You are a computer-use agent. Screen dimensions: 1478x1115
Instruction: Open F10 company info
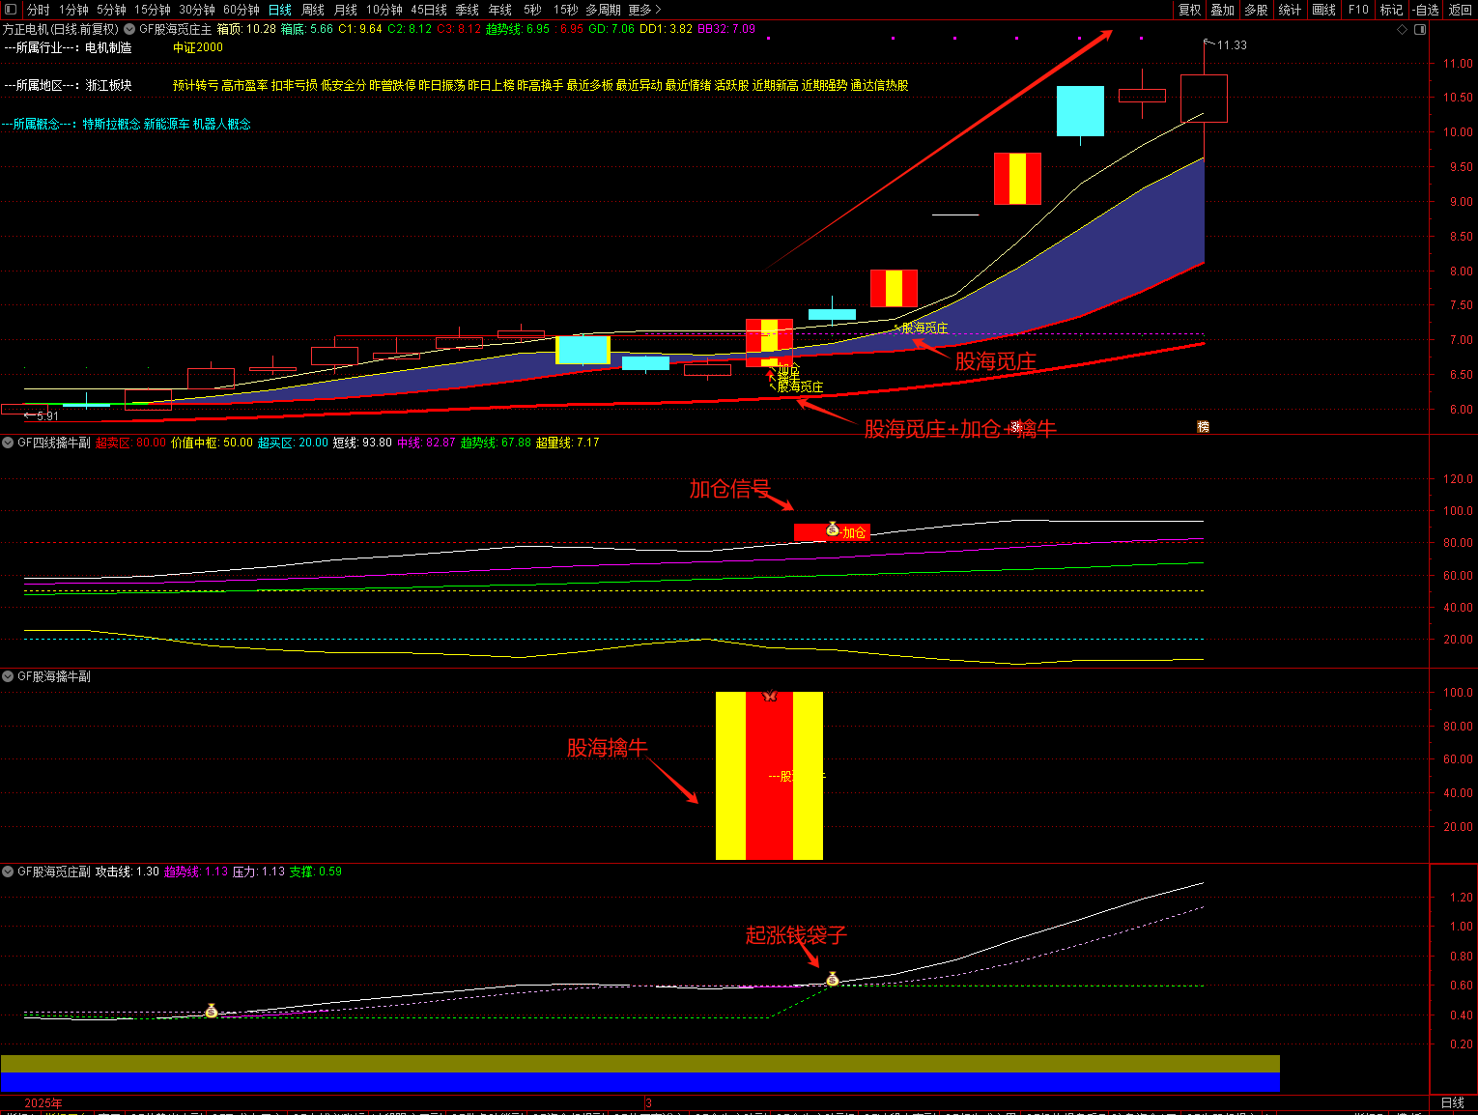(x=1359, y=10)
